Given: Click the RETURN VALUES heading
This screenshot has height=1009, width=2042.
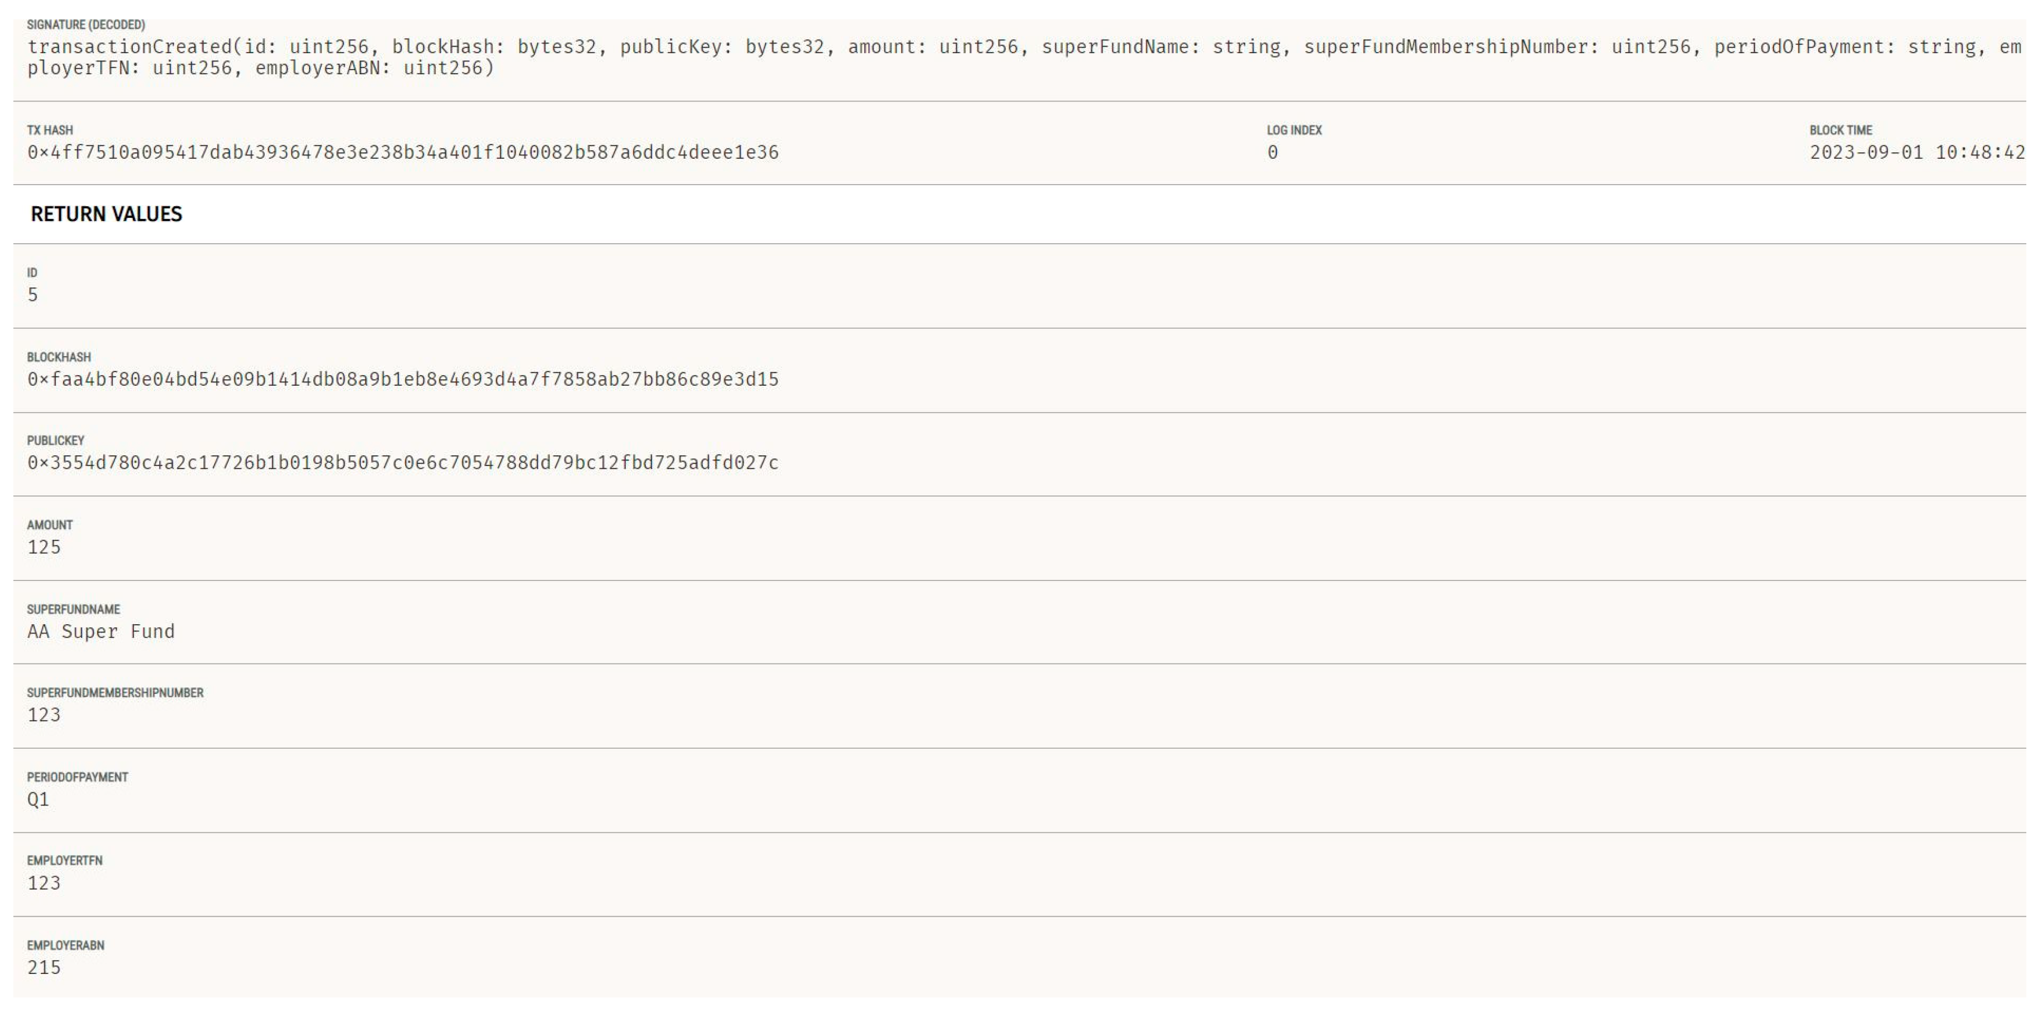Looking at the screenshot, I should pyautogui.click(x=106, y=214).
